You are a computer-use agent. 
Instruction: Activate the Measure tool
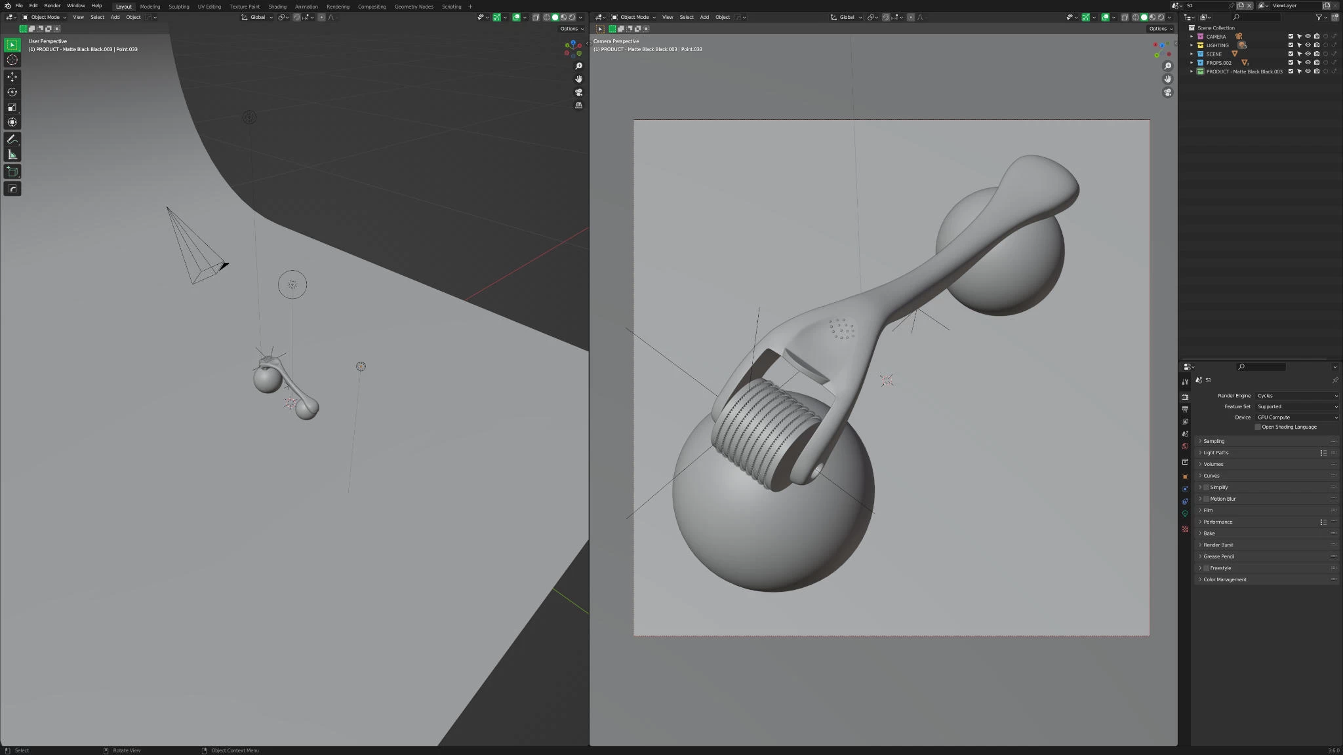pos(12,154)
